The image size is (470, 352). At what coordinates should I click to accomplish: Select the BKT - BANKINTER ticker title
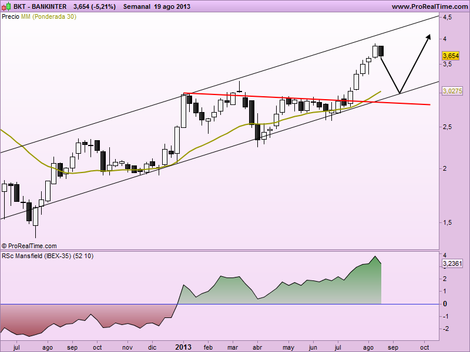[x=40, y=6]
